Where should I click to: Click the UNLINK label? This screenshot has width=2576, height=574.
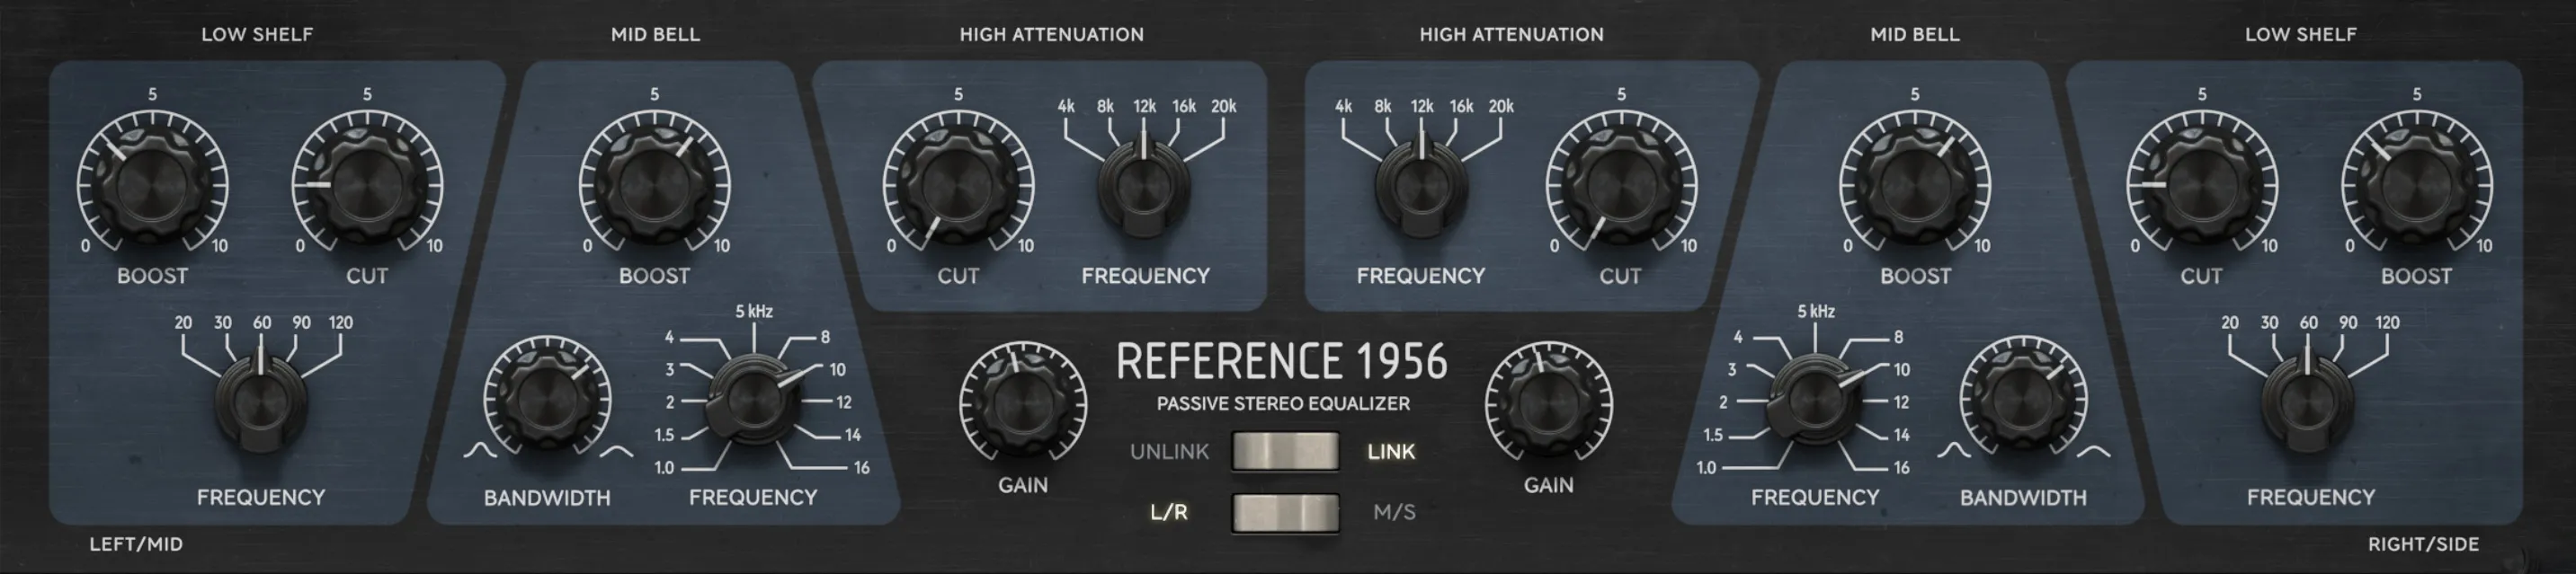1169,451
